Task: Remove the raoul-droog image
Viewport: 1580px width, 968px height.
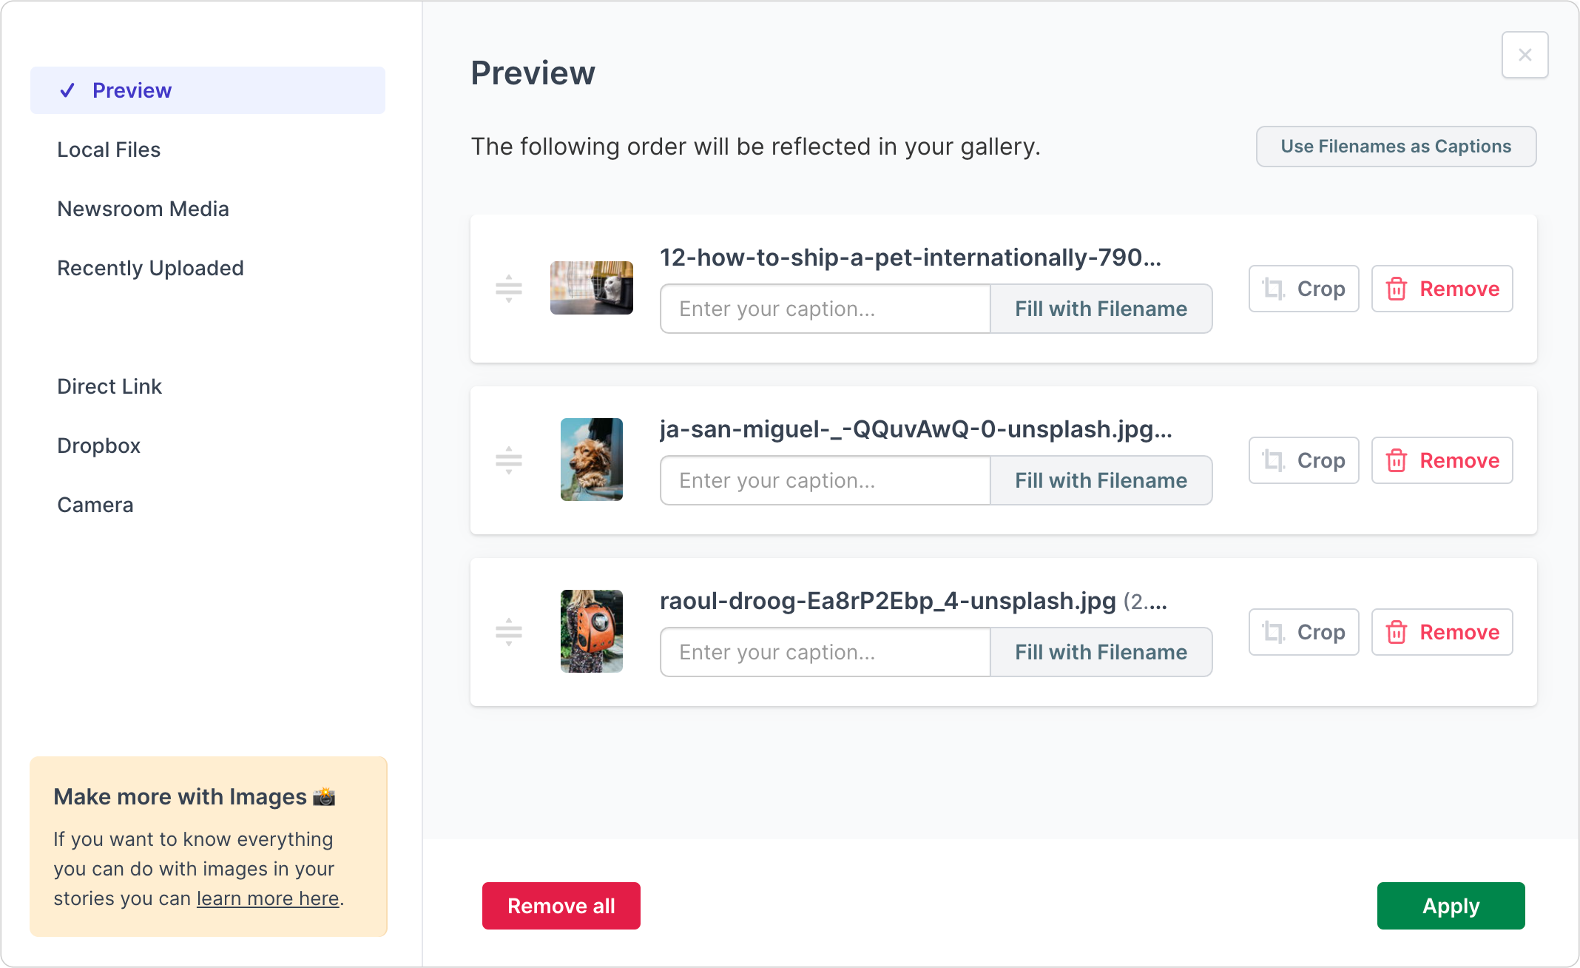Action: coord(1442,632)
